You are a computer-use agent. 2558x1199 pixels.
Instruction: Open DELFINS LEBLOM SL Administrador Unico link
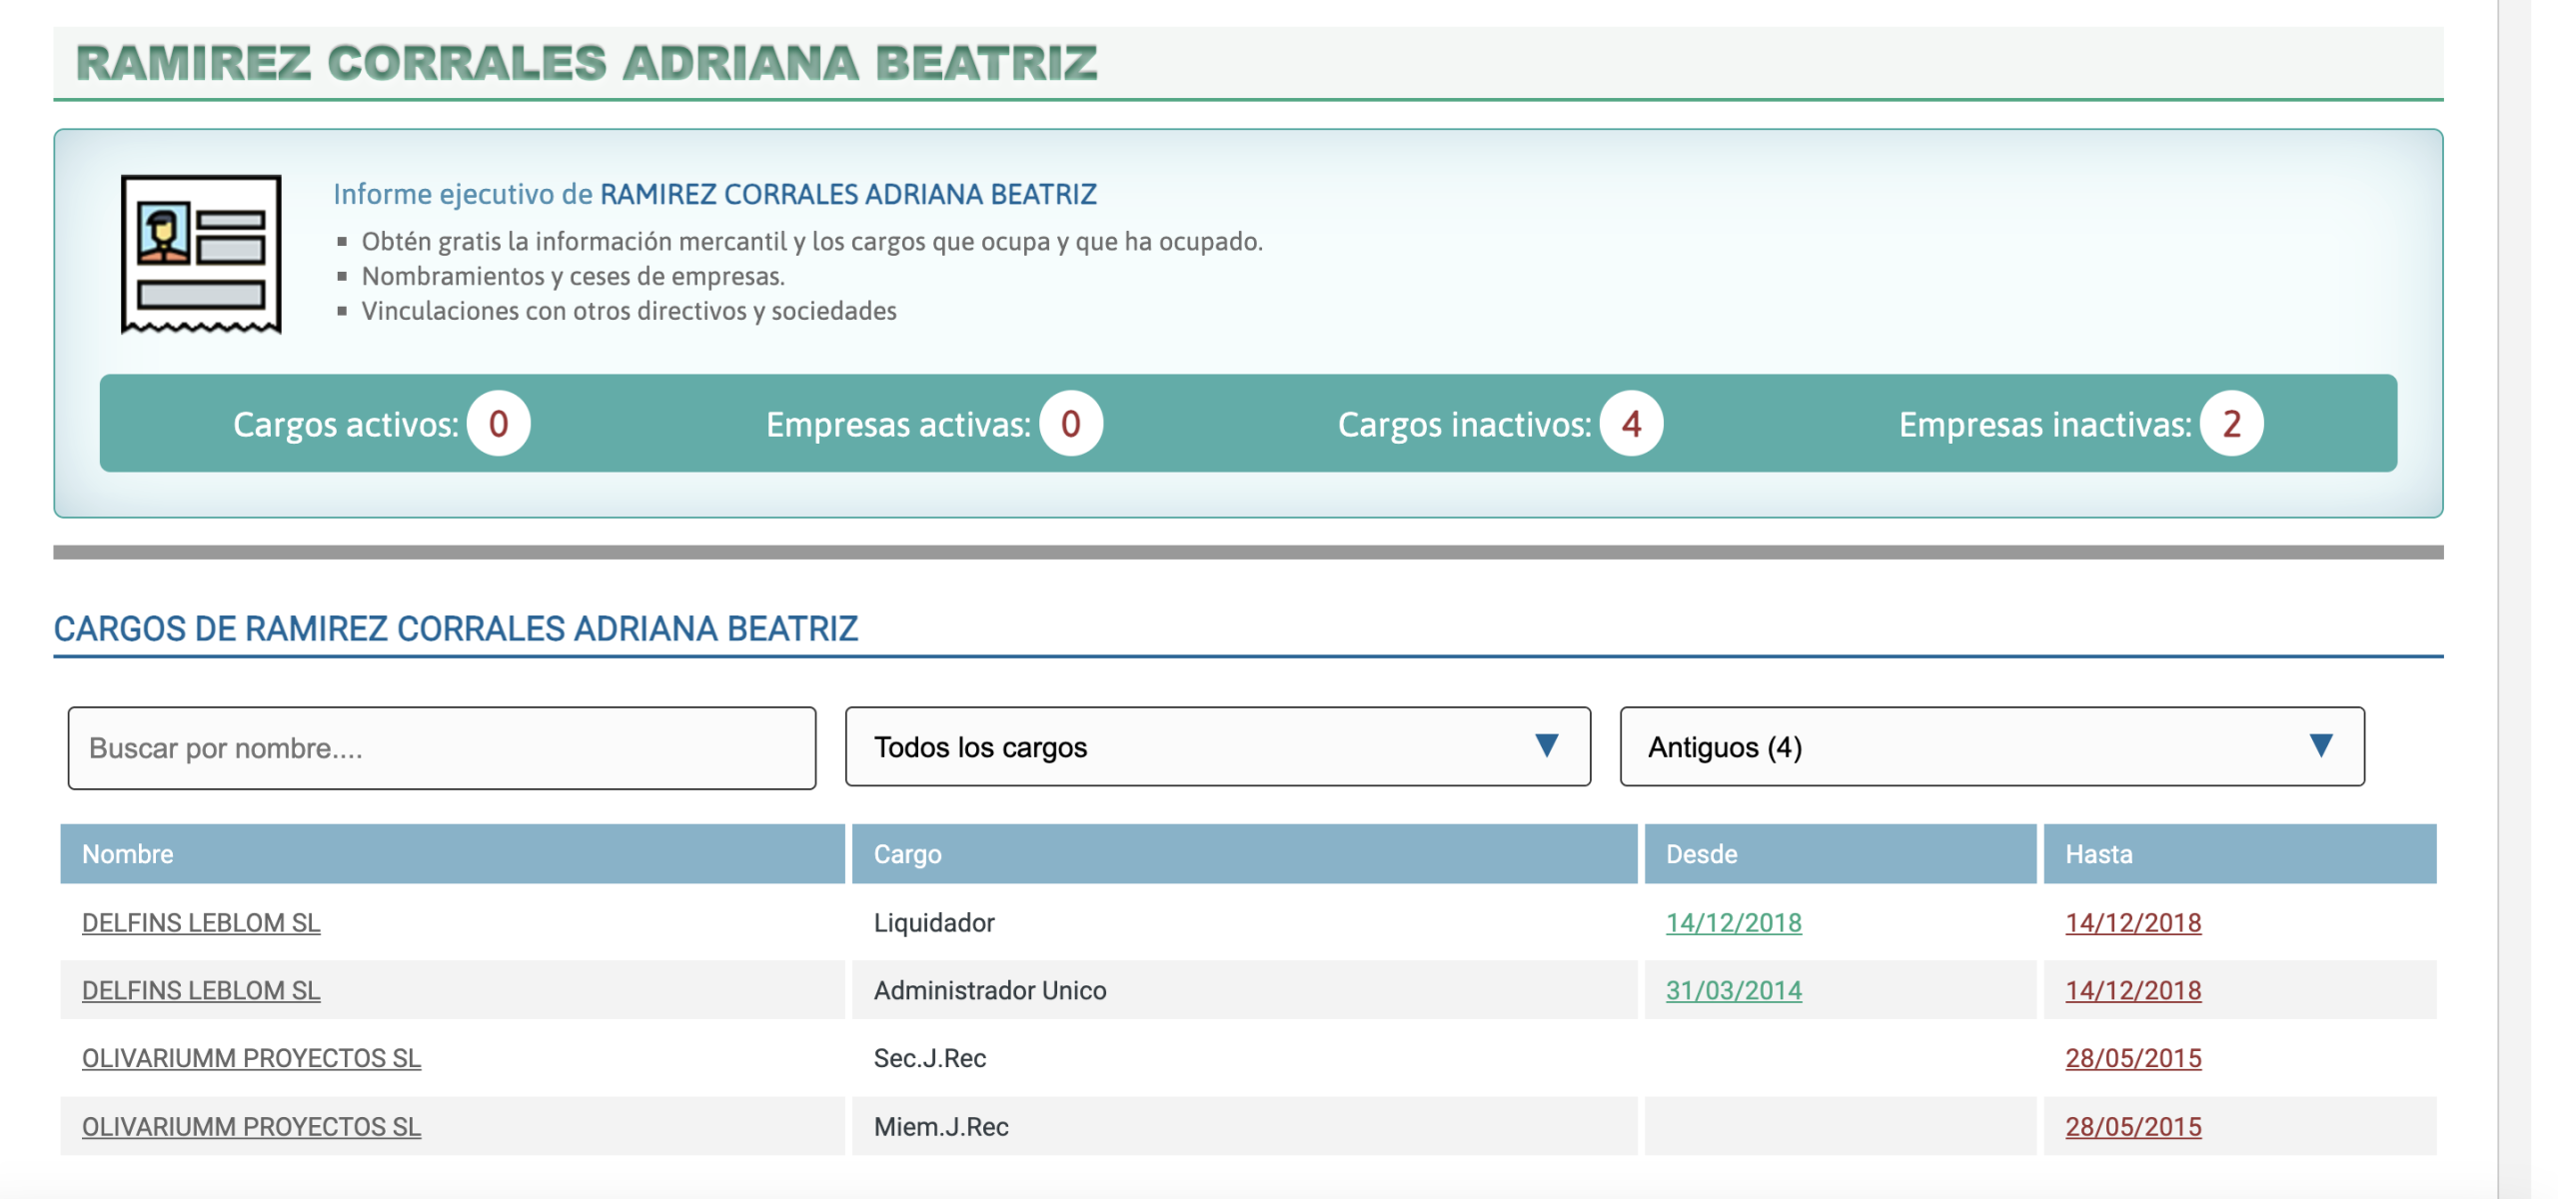201,990
